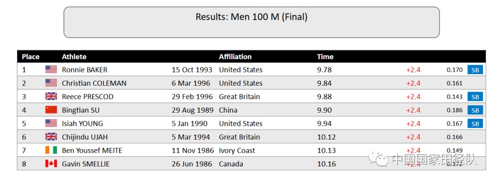Click the SB badge in Reece PRESCOD's row
The image size is (493, 181).
pyautogui.click(x=475, y=97)
